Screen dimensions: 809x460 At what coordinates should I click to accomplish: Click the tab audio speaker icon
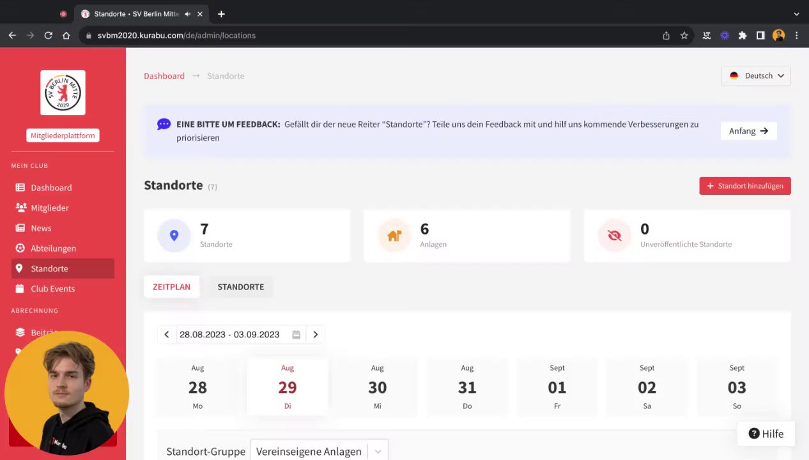coord(188,14)
